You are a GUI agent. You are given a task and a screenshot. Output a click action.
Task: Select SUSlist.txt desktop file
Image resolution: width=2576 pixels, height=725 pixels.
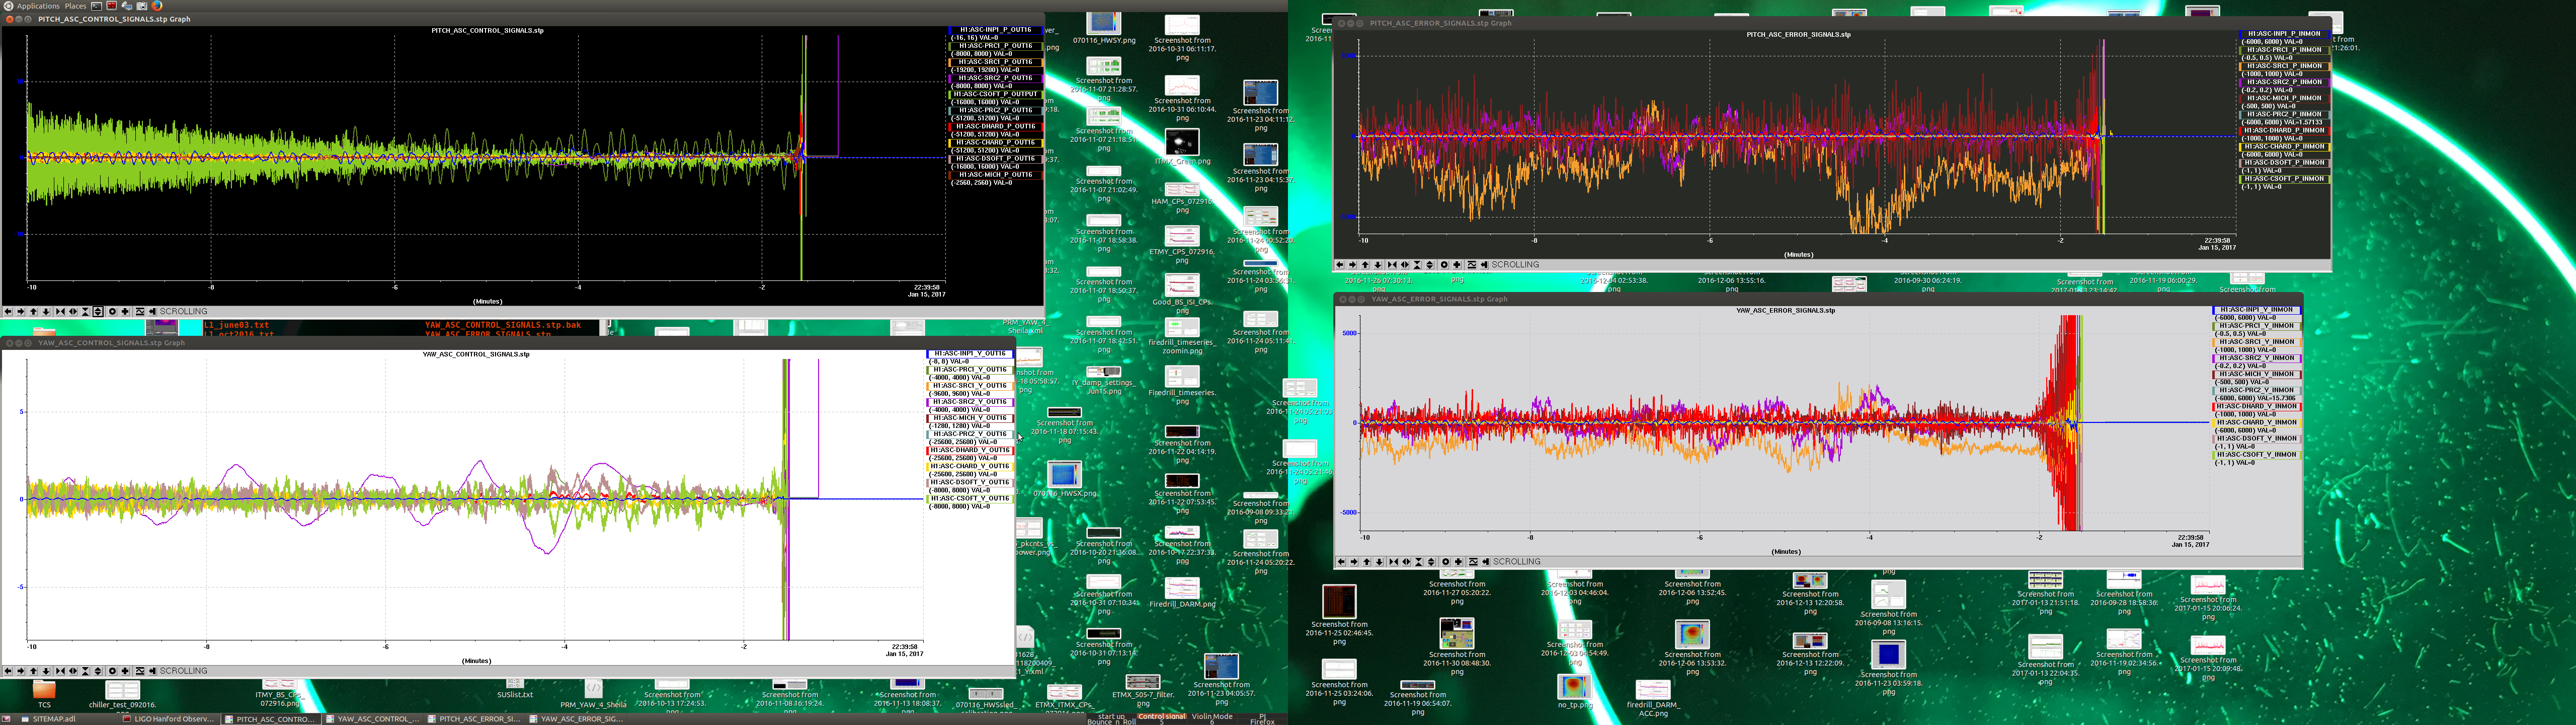pos(515,688)
